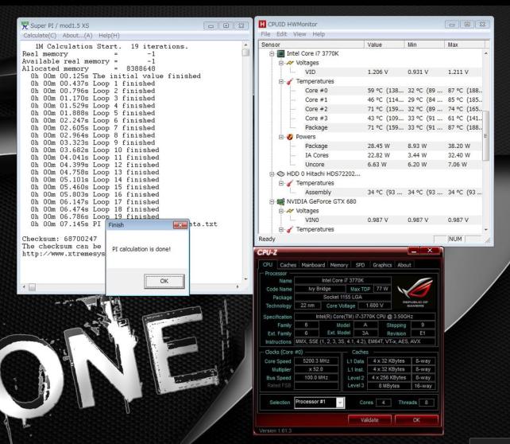This screenshot has width=510, height=444.
Task: Switch to the About tab in CPU-Z
Action: (x=404, y=265)
